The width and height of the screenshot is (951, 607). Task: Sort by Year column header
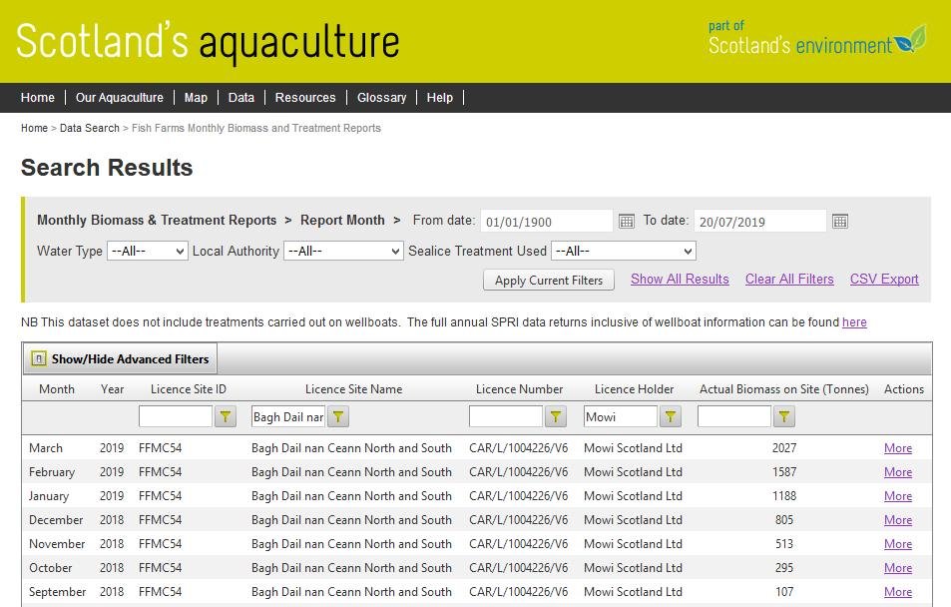tap(112, 389)
